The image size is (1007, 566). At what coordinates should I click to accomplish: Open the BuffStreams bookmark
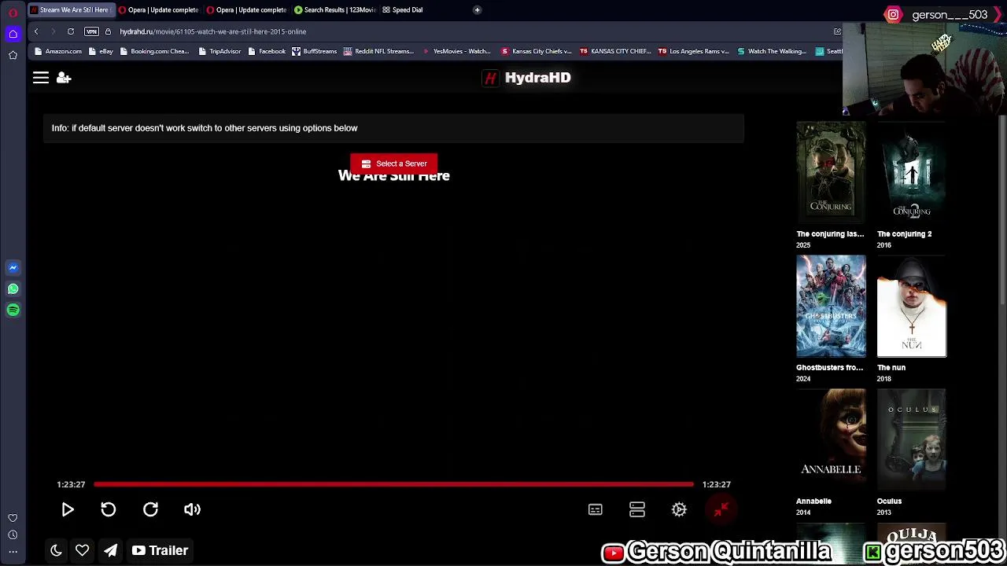pos(315,51)
